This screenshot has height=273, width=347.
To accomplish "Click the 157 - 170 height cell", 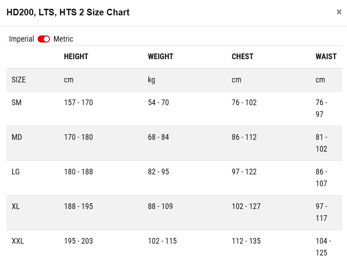I will click(x=78, y=103).
